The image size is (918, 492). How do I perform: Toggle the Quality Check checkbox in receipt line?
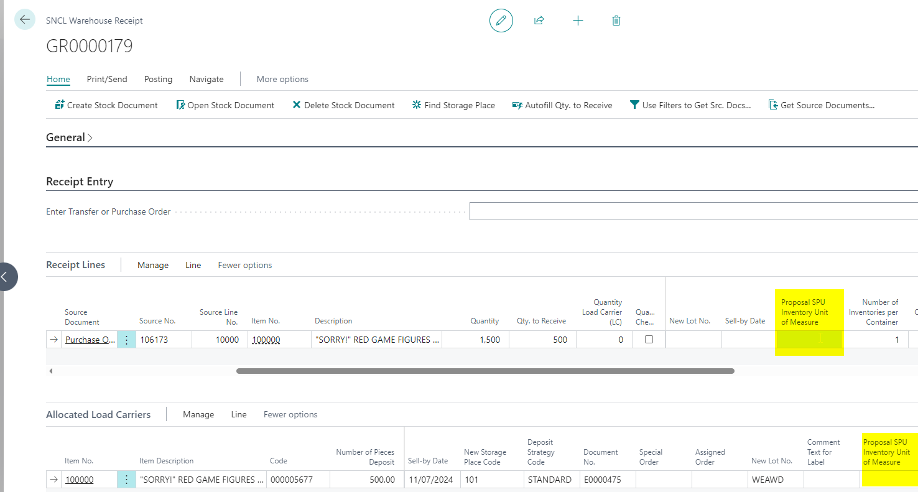coord(649,340)
